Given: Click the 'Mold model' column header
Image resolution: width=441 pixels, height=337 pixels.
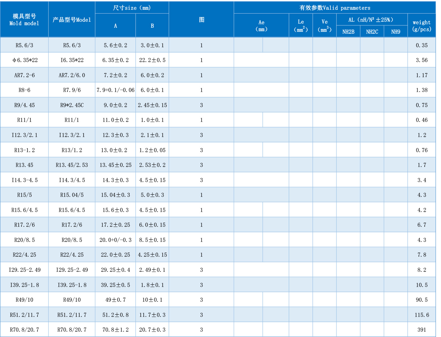Looking at the screenshot, I should pos(24,20).
